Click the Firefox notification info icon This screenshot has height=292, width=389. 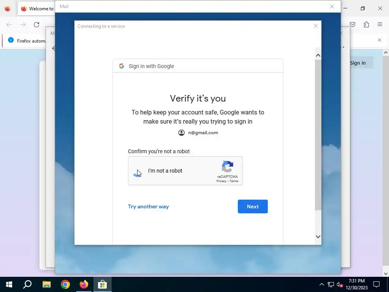(x=11, y=40)
